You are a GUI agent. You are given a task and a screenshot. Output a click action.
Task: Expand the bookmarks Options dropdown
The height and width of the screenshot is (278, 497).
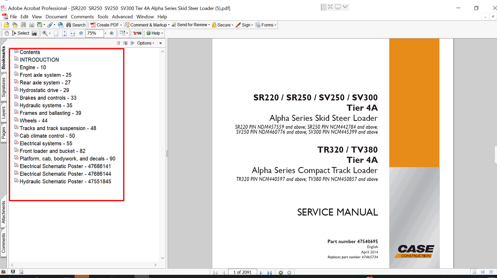(146, 43)
